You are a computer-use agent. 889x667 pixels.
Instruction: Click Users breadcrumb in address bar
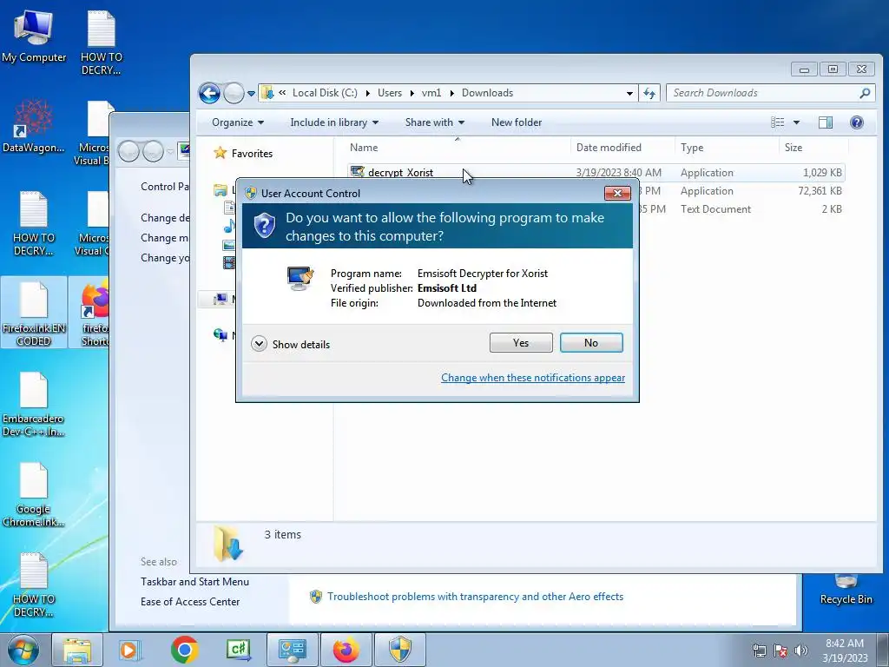click(x=390, y=93)
